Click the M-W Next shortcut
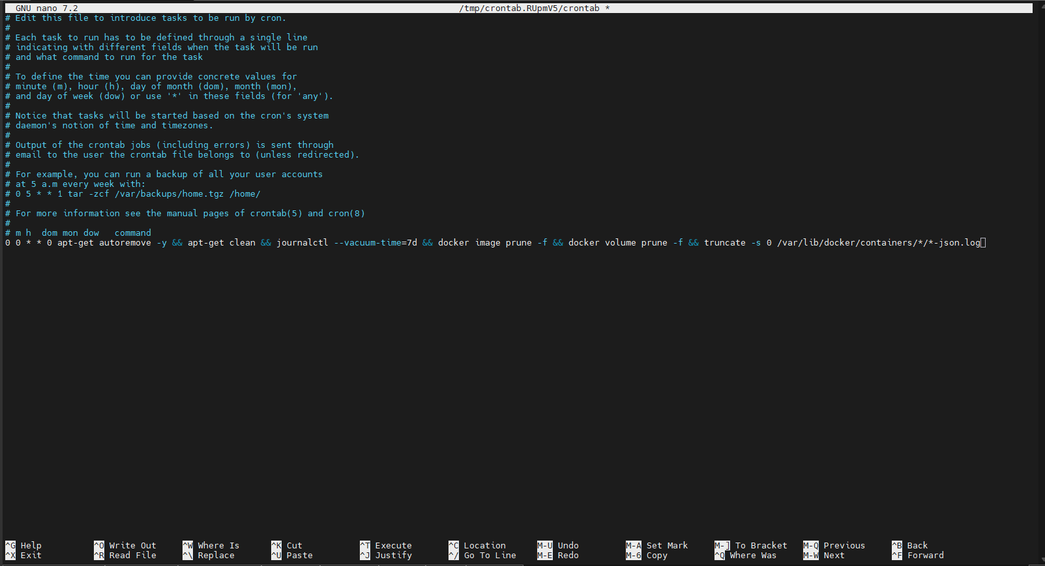 click(x=824, y=556)
